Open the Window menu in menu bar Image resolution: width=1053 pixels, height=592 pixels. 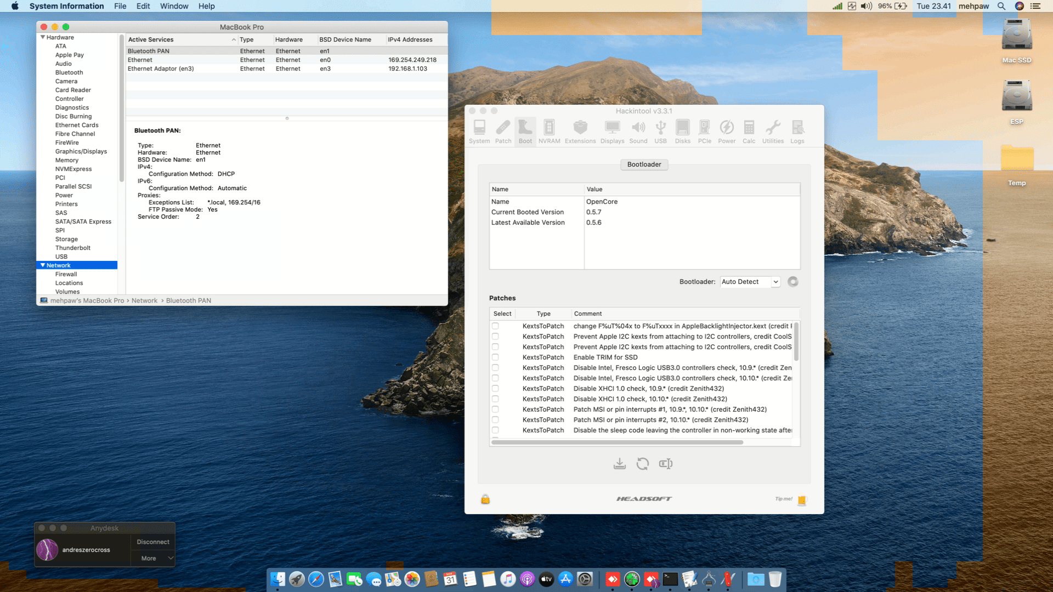click(x=174, y=6)
